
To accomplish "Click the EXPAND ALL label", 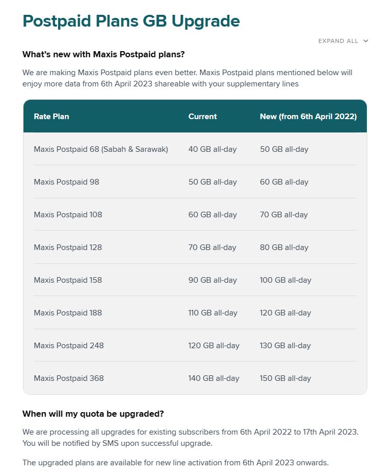I will pyautogui.click(x=338, y=41).
